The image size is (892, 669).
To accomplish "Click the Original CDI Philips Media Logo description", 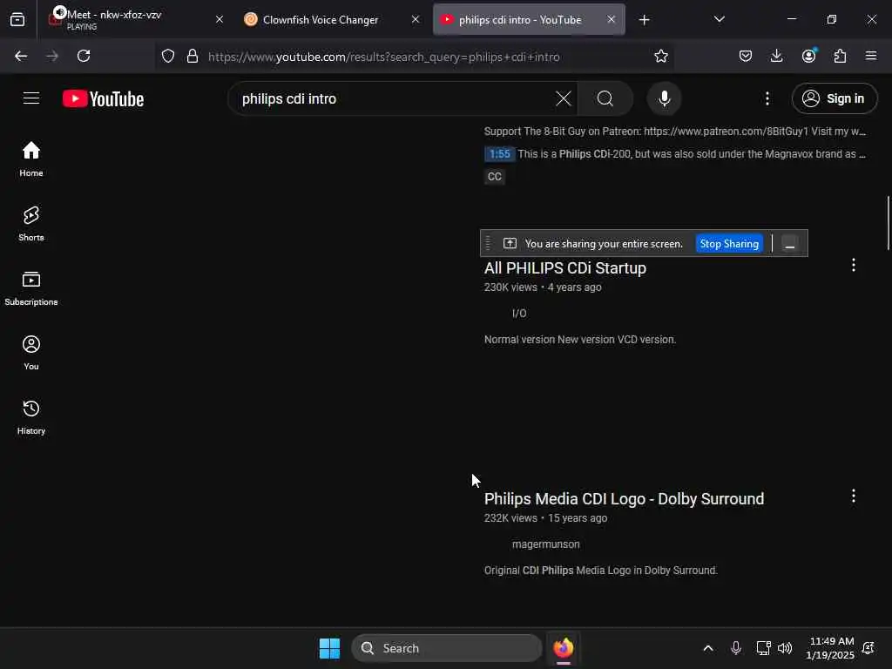I will click(x=600, y=571).
